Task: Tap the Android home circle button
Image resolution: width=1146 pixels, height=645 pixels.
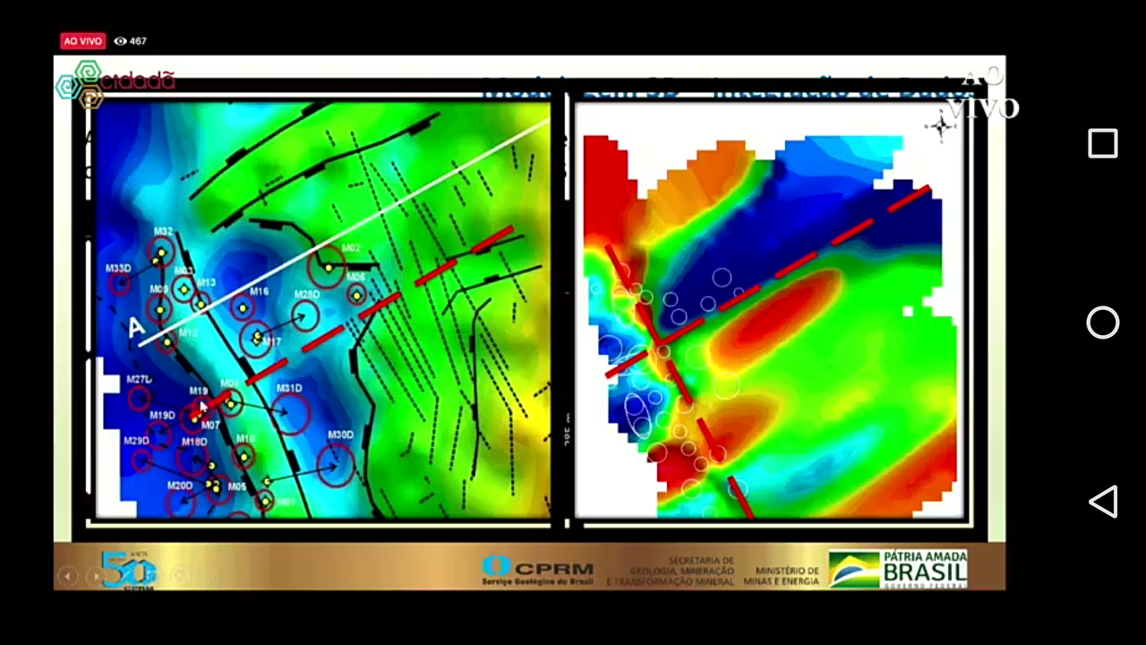Action: click(1103, 322)
